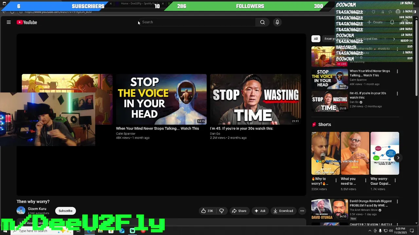Show next shorts with arrow button
Image resolution: width=419 pixels, height=235 pixels.
(398, 158)
